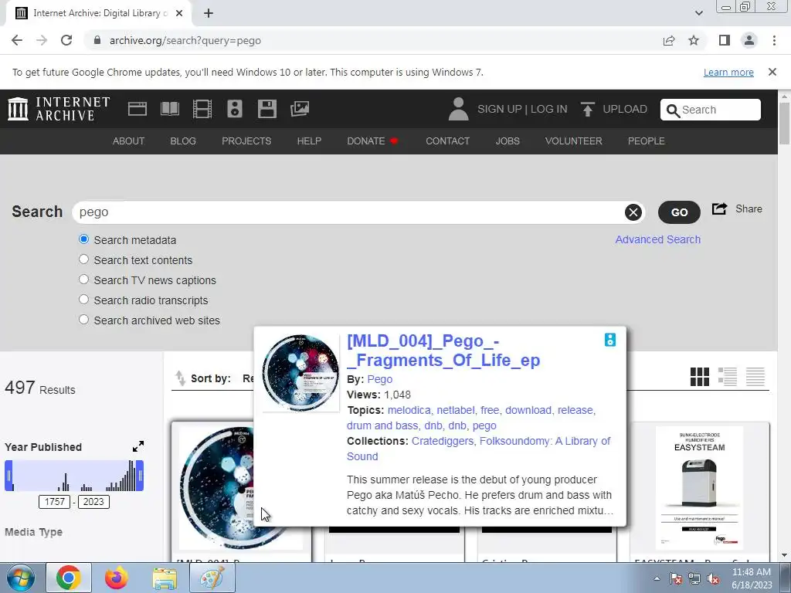
Task: Select Search TV news captions option
Action: [x=83, y=280]
